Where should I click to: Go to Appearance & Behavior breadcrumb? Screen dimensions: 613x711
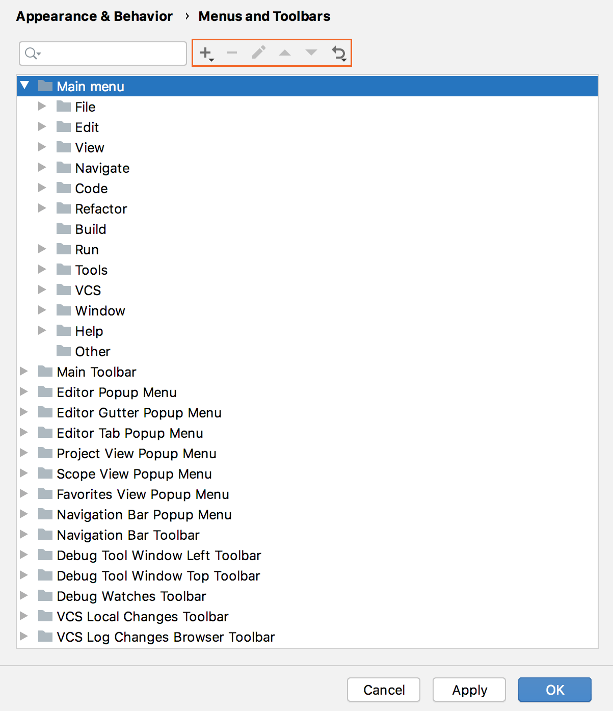[94, 16]
